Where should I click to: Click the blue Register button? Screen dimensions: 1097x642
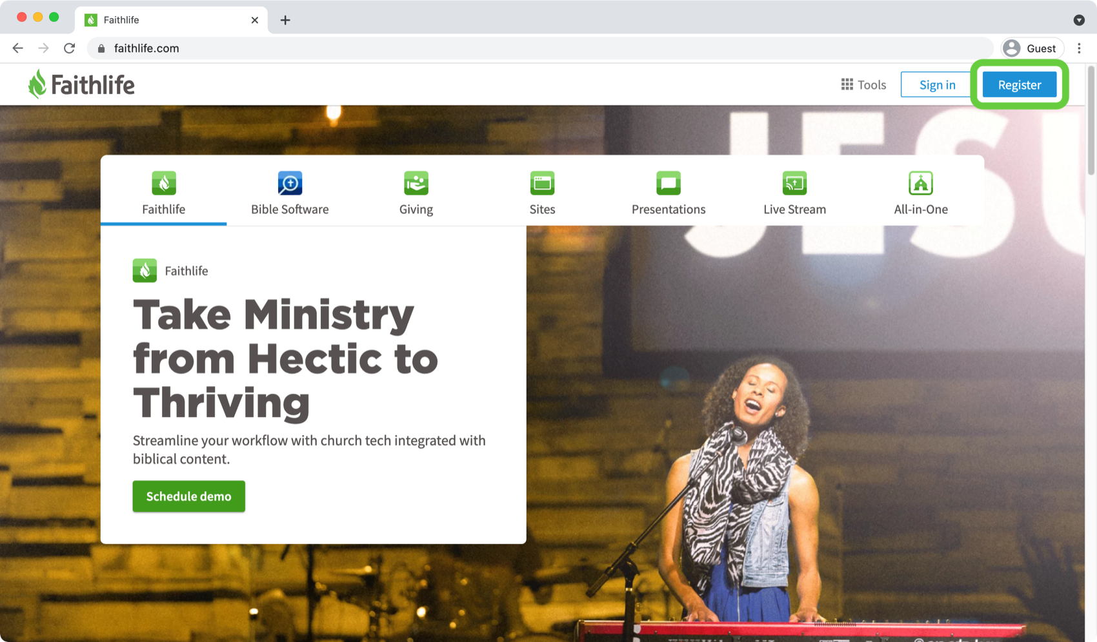[1019, 84]
